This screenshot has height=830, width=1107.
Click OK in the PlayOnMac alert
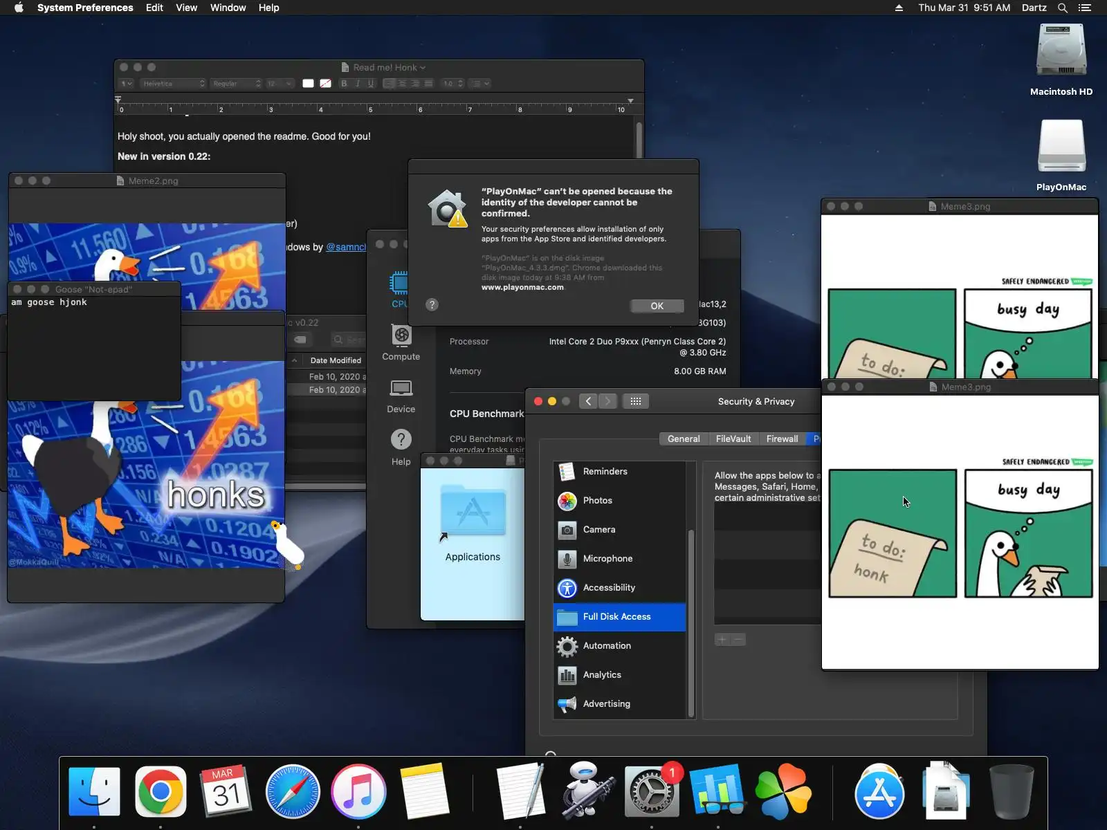pyautogui.click(x=657, y=306)
